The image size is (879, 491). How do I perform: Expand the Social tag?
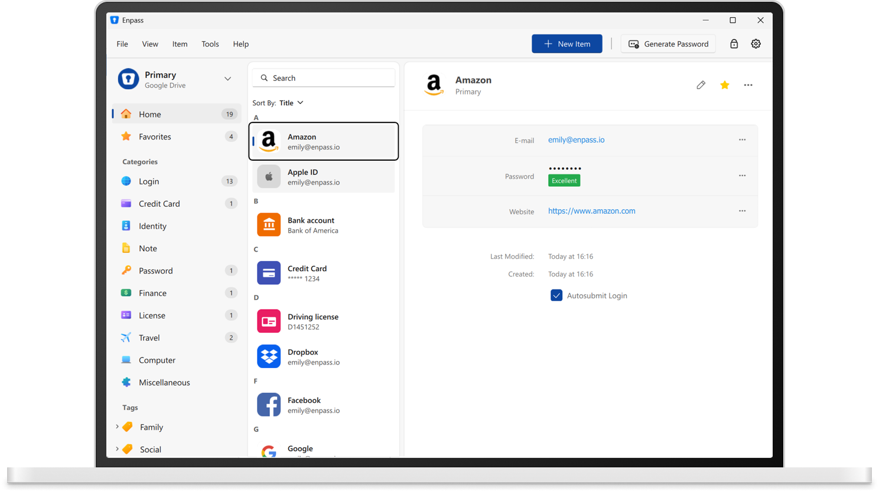coord(117,449)
